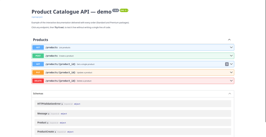Viewport: 266px width, 137px height.
Task: Click the PUT method badge
Action: (x=38, y=72)
